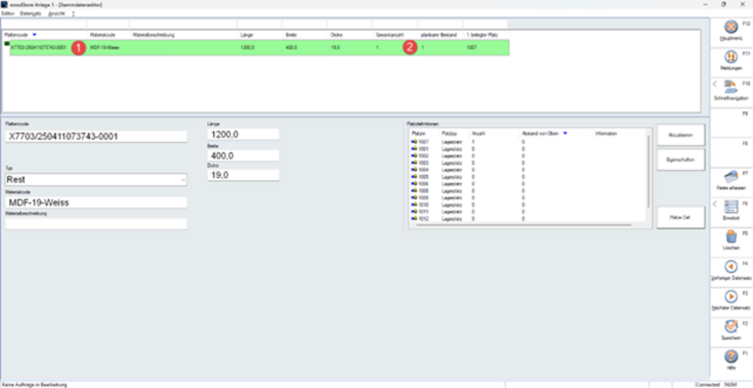This screenshot has height=388, width=753.
Task: Click the 1007 cell under 1. belegter Platz
Action: pos(471,48)
